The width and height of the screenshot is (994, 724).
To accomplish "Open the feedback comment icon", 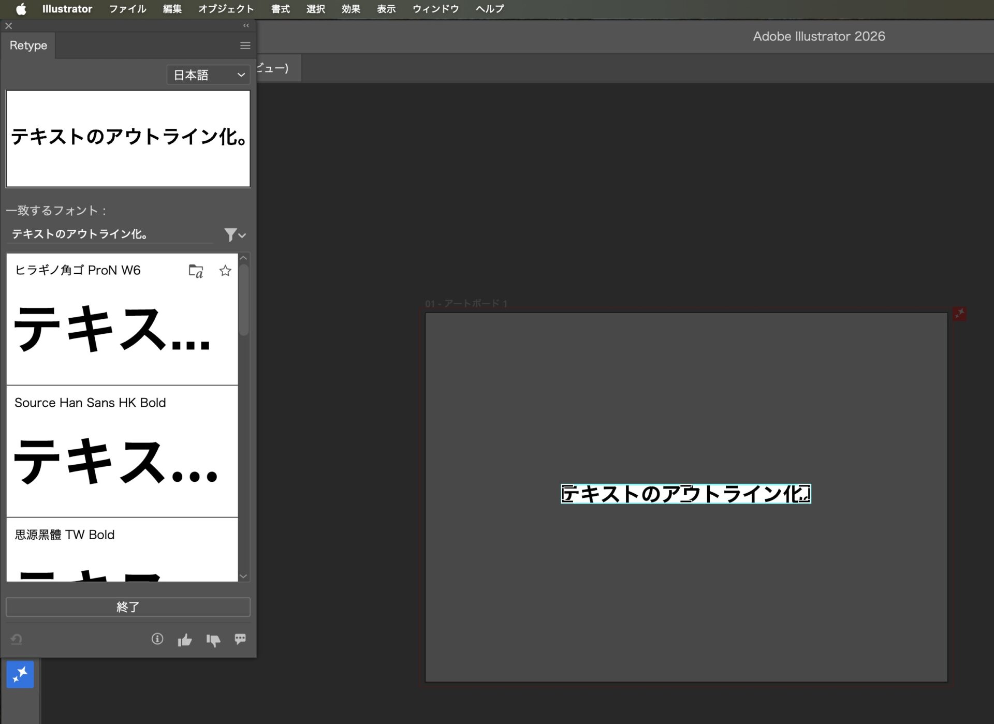I will [240, 639].
